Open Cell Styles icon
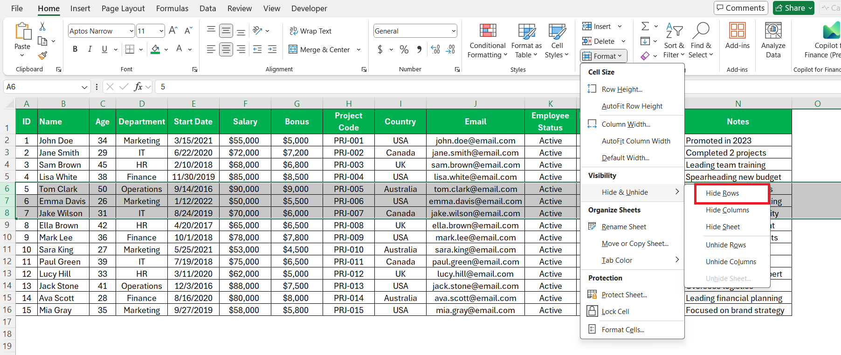The width and height of the screenshot is (841, 355). coord(557,31)
